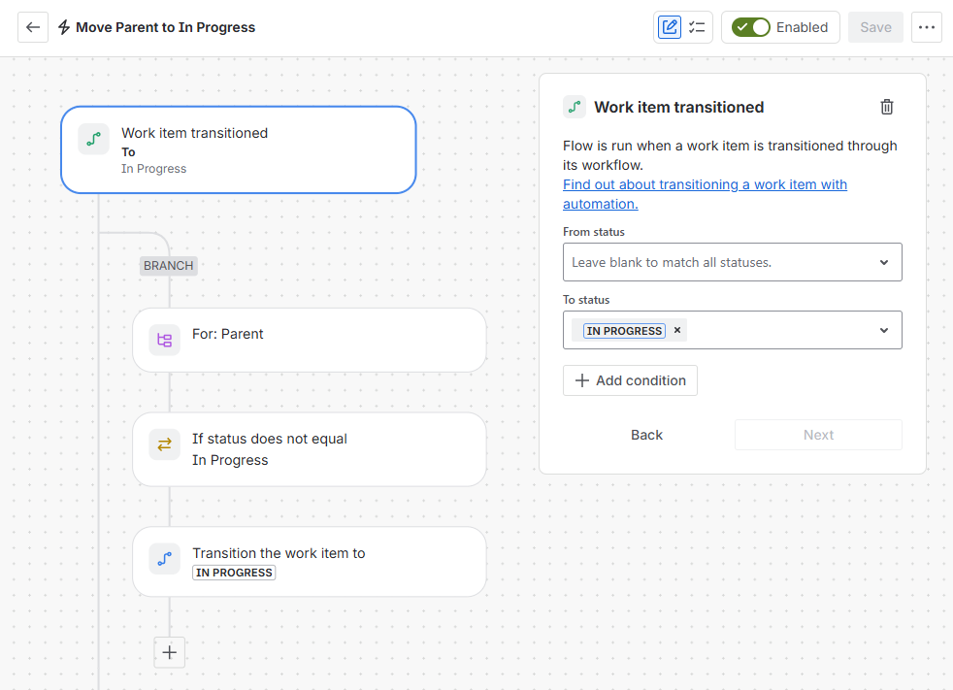Click the Next button
Viewport: 953px width, 690px height.
[x=818, y=435]
